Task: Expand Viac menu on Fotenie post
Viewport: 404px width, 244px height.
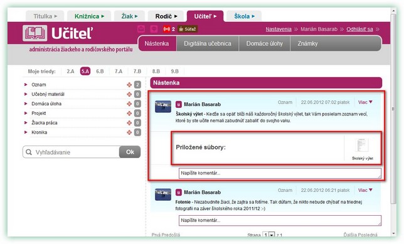Action: point(365,190)
